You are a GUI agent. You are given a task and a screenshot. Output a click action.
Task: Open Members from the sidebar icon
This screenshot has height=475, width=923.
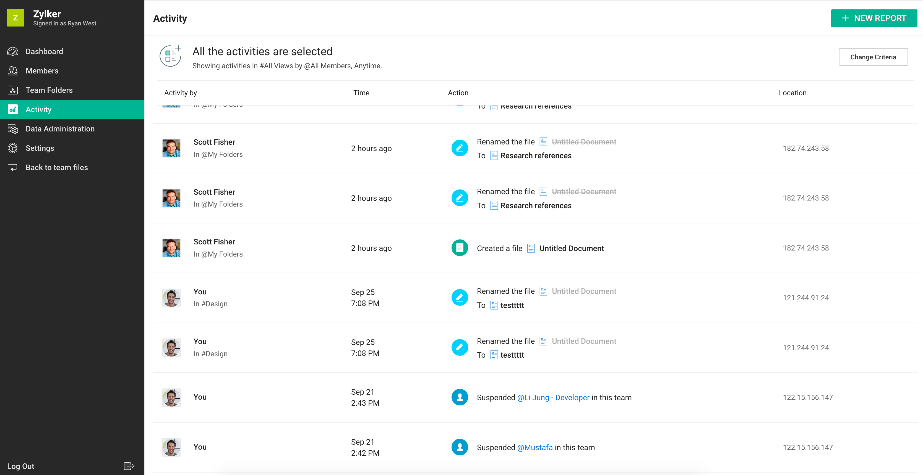tap(13, 70)
